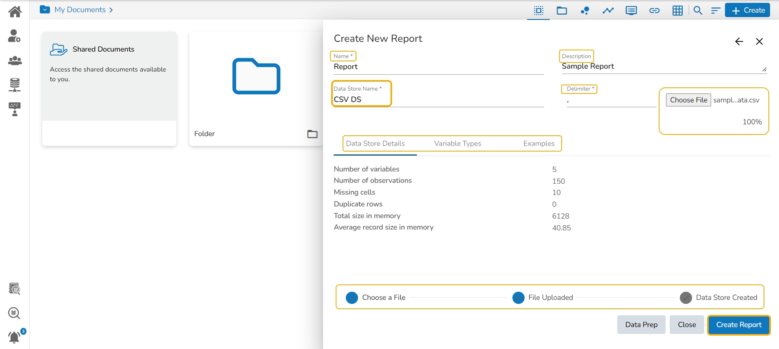Click the Data Prep button
779x349 pixels.
(x=641, y=325)
